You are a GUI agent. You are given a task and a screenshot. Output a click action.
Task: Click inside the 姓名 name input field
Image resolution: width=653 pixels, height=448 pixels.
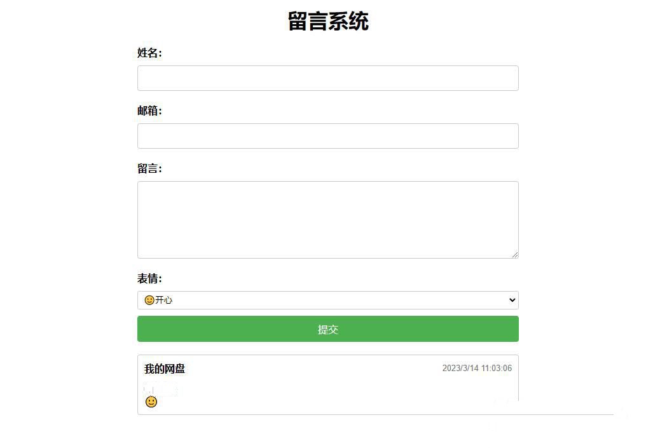pos(327,78)
